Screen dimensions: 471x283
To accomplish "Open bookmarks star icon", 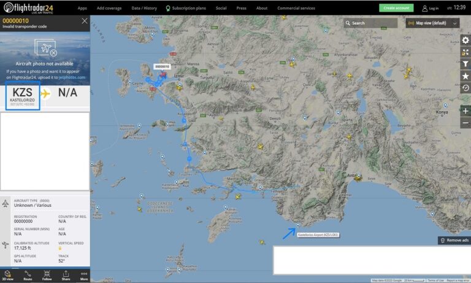I will pyautogui.click(x=465, y=76).
